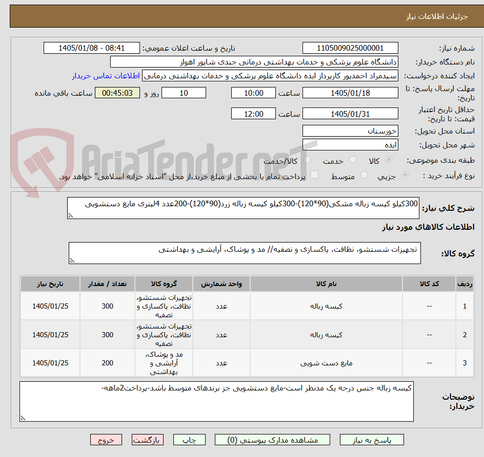484x457 pixels.
Task: Click the نام کالا column header
Action: click(x=326, y=284)
